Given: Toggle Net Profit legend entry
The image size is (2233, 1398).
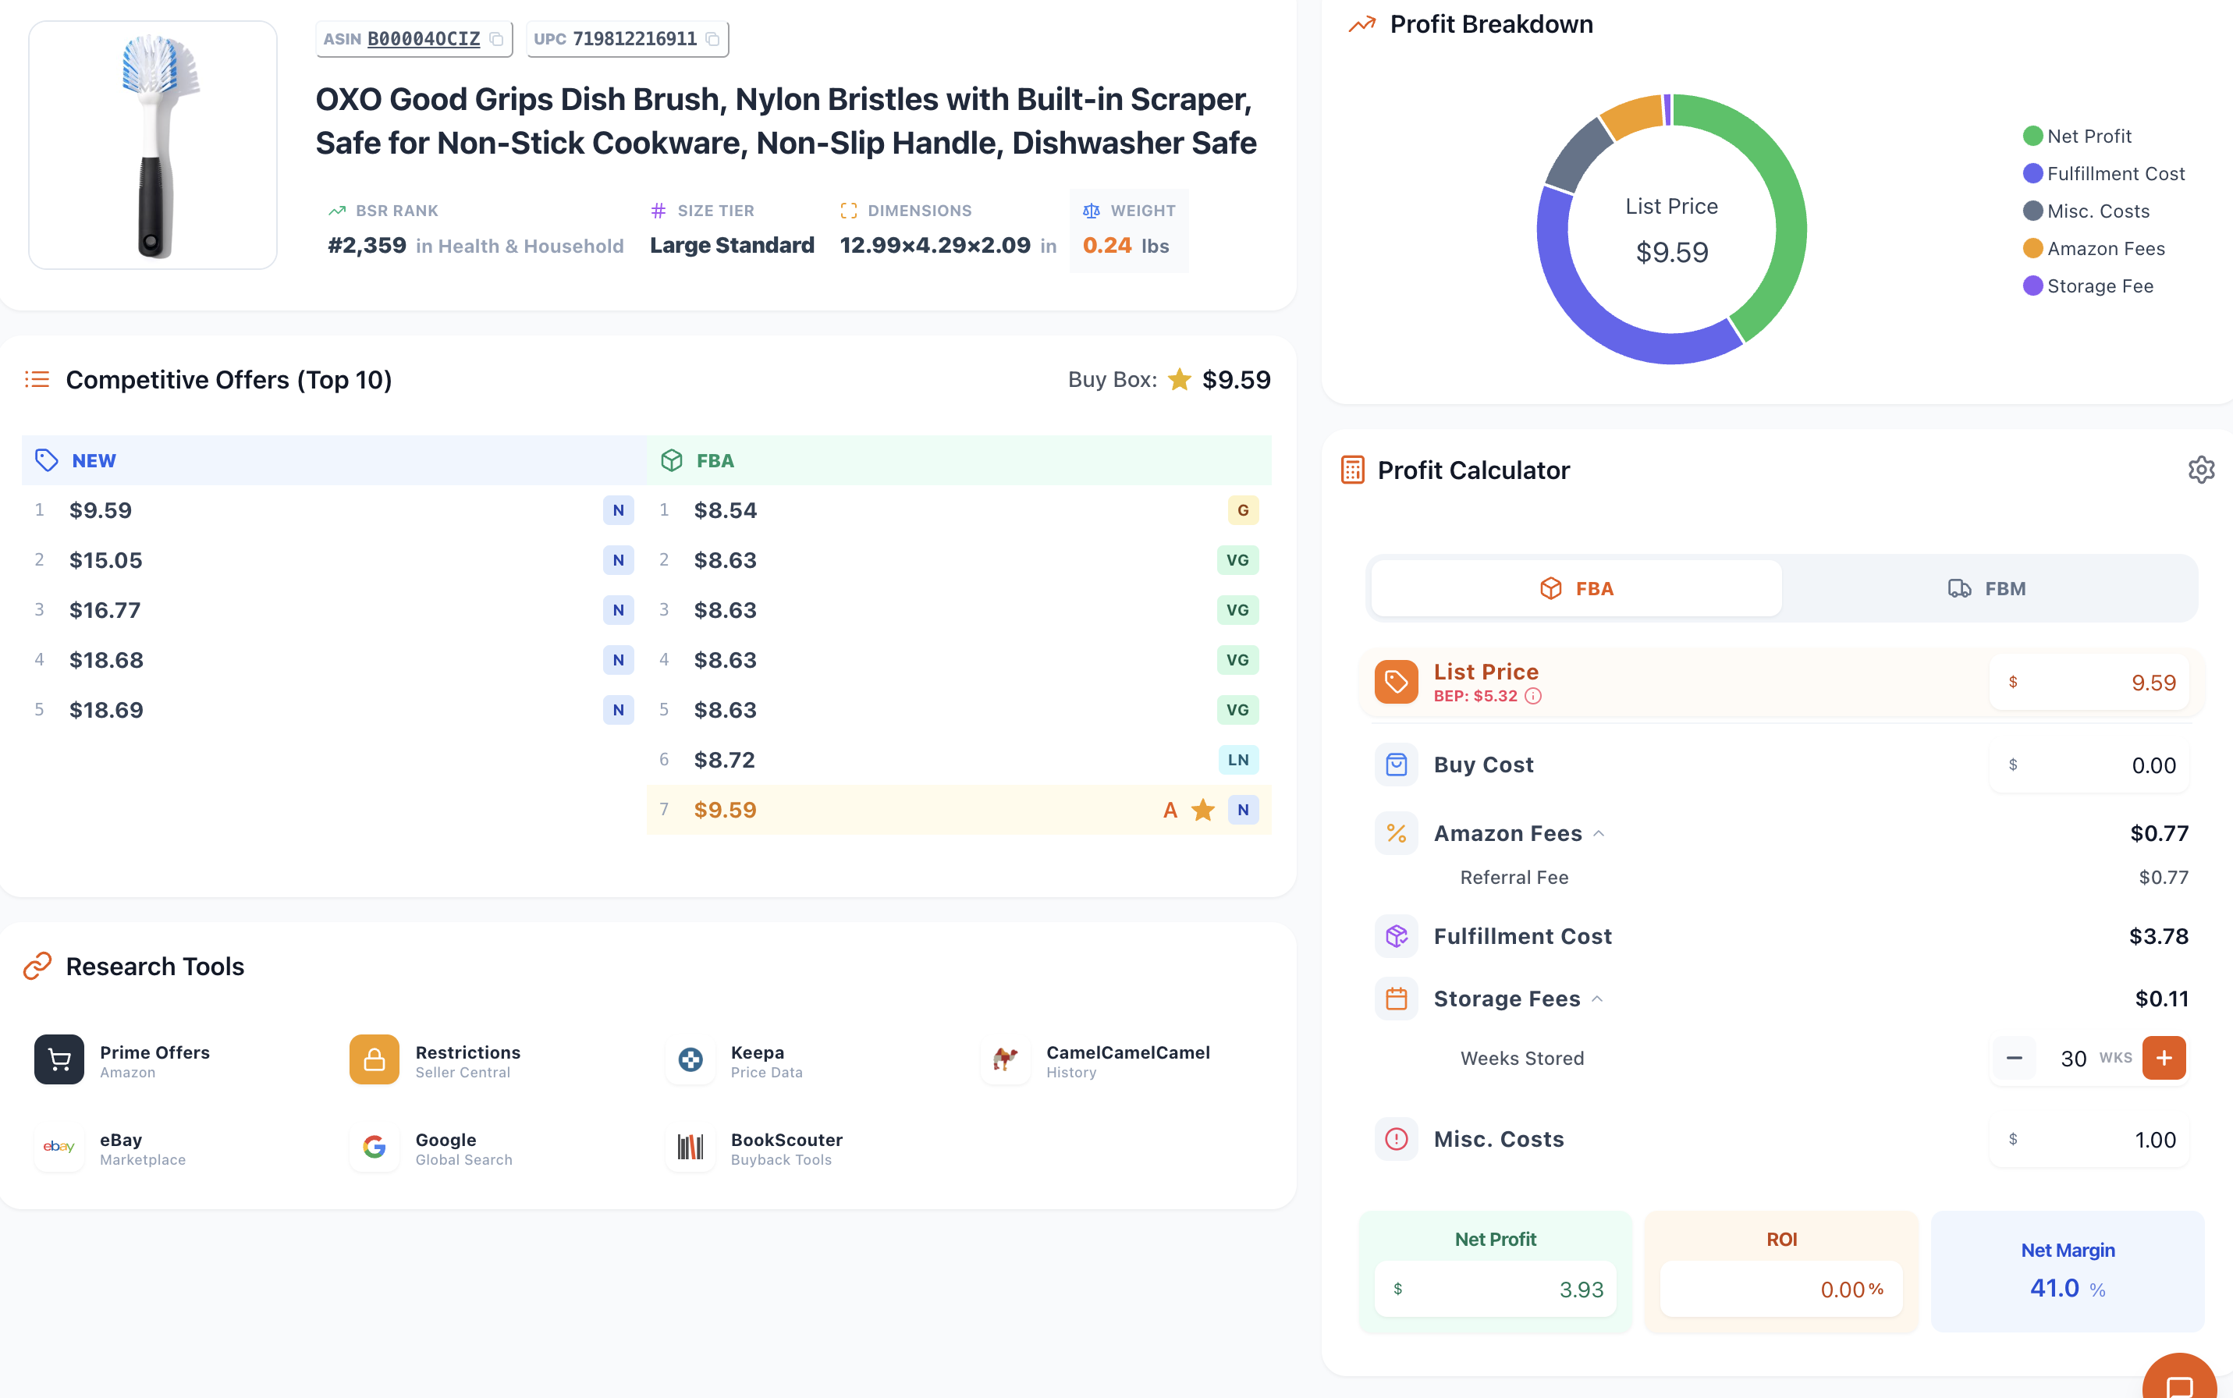Looking at the screenshot, I should click(x=2077, y=137).
